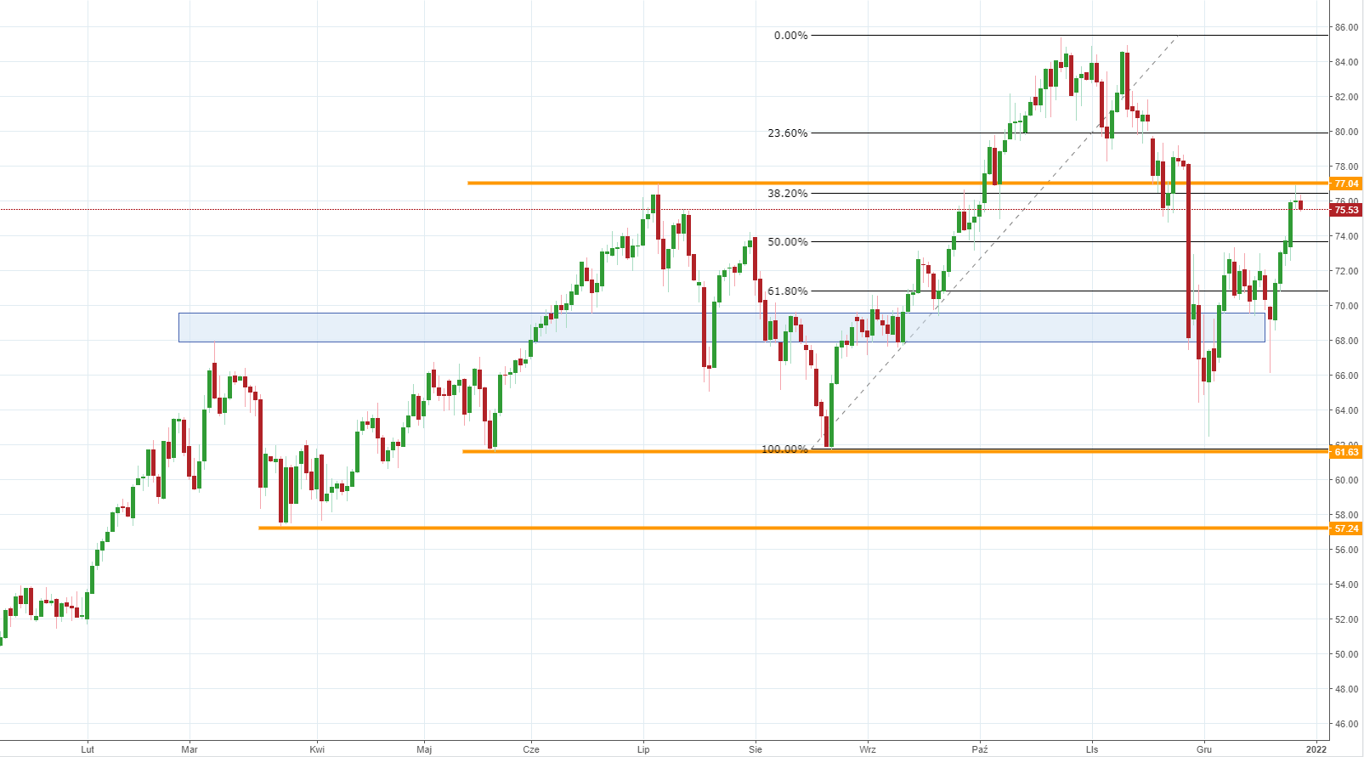The height and width of the screenshot is (757, 1364).
Task: Select the red dotted current price line
Action: (664, 209)
